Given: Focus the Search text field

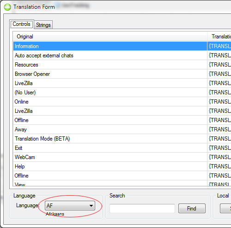Looking at the screenshot, I should [142, 209].
